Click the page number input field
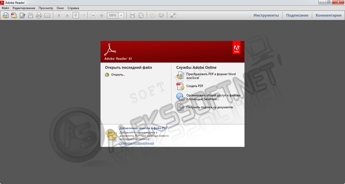This screenshot has width=345, height=184. [x=76, y=15]
